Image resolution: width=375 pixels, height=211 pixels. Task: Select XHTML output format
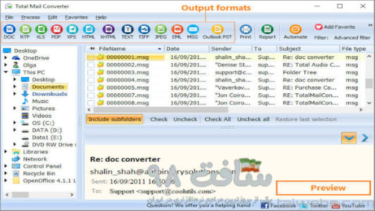(108, 32)
